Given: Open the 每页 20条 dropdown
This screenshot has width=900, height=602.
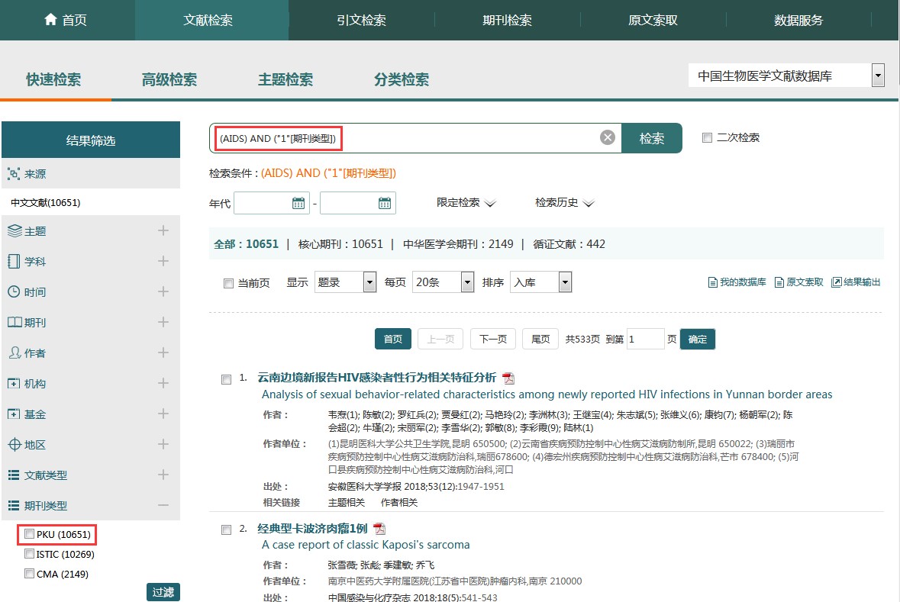Looking at the screenshot, I should [467, 282].
